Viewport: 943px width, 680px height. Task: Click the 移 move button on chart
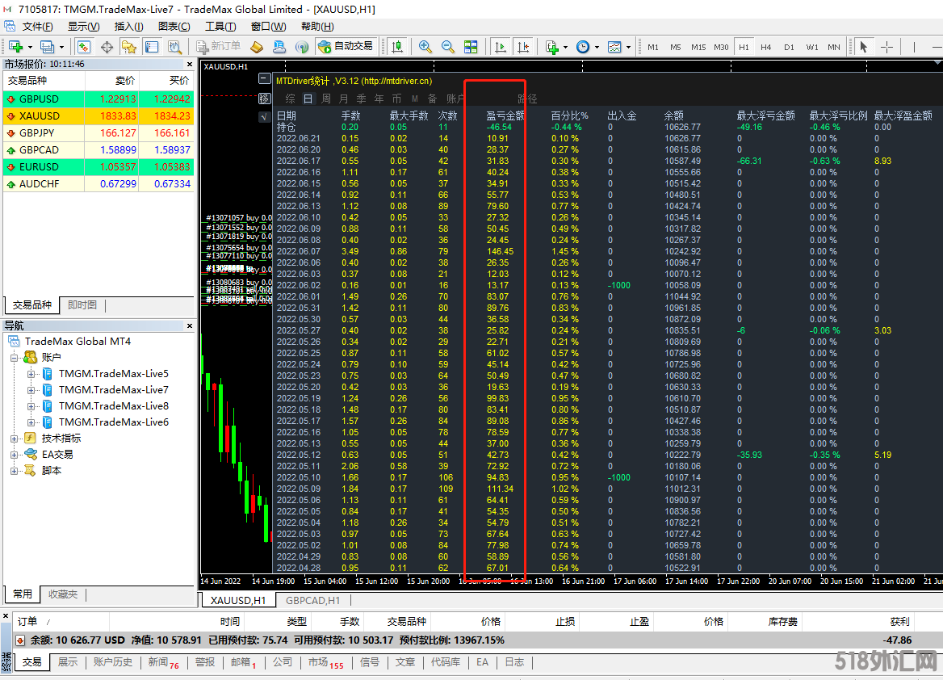tap(264, 98)
